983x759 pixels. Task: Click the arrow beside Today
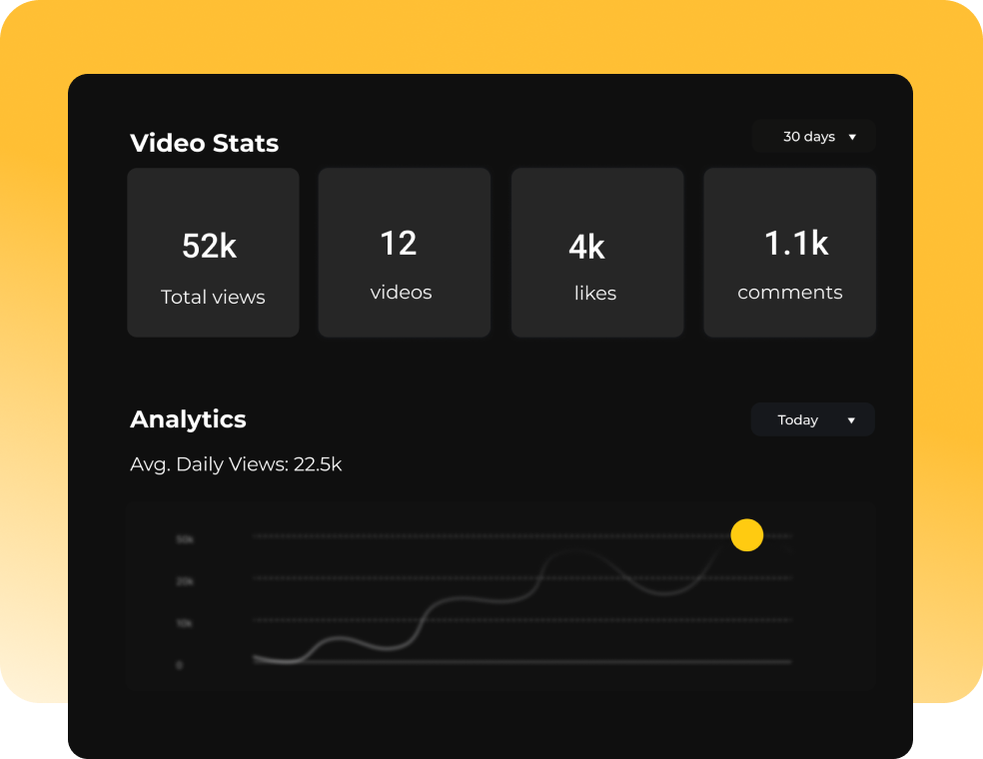click(x=851, y=420)
